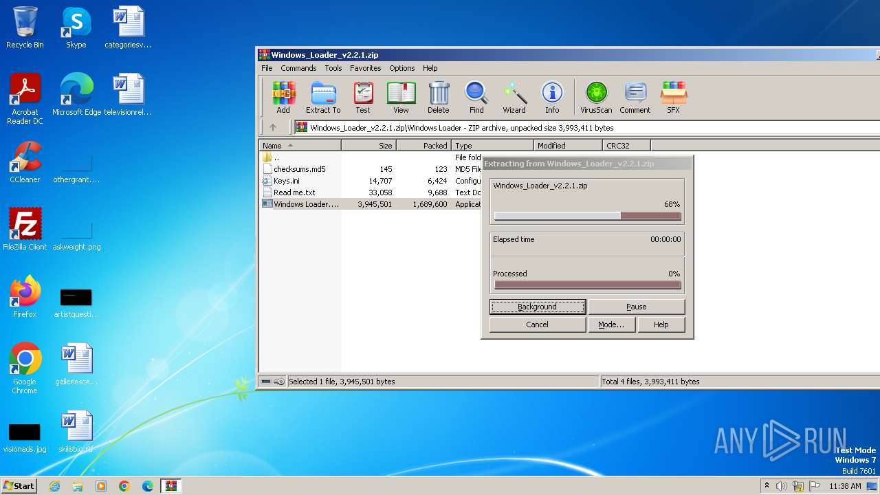
Task: Click the Info toolbar icon
Action: (552, 97)
